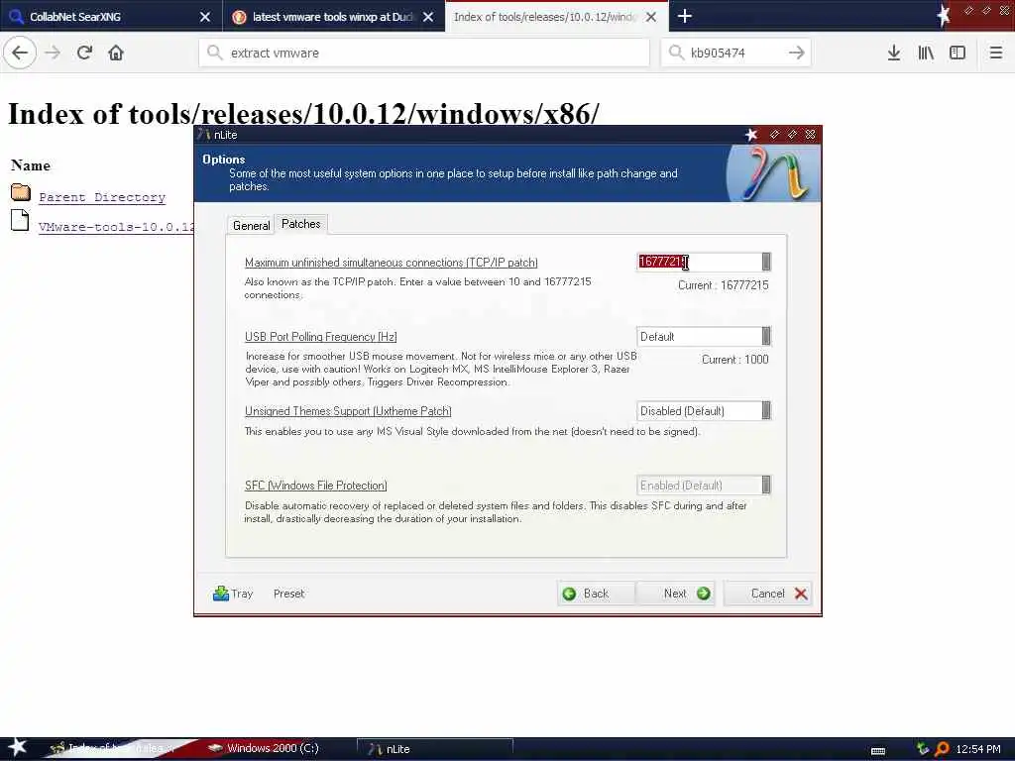The image size is (1015, 761).
Task: Click SFC Windows File Protection label
Action: pyautogui.click(x=316, y=486)
